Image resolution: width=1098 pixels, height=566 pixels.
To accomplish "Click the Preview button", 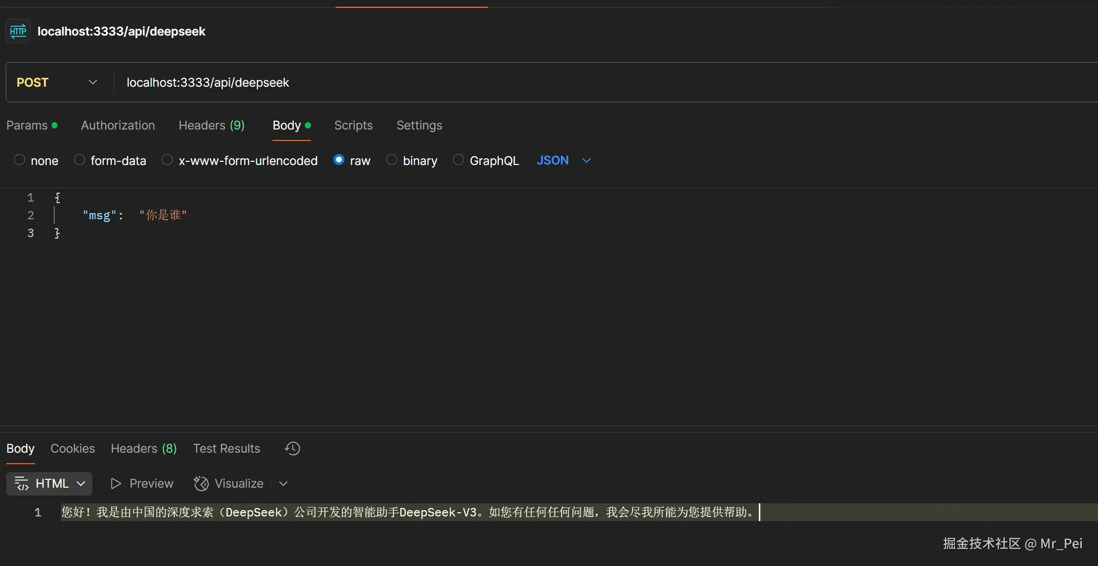I will (150, 483).
